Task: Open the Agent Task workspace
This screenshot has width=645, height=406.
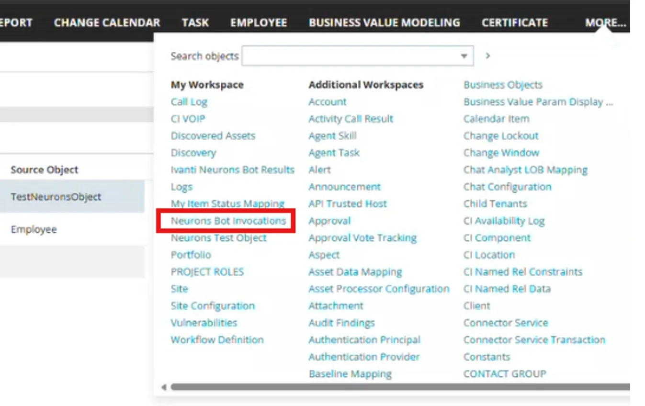Action: (334, 153)
